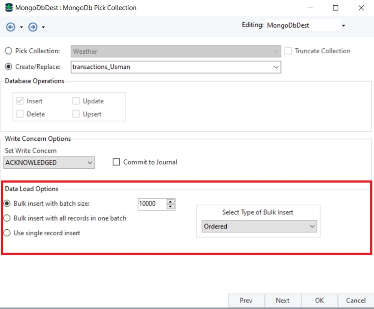Click the Prev button
Viewport: 374px width, 309px height.
pos(246,301)
